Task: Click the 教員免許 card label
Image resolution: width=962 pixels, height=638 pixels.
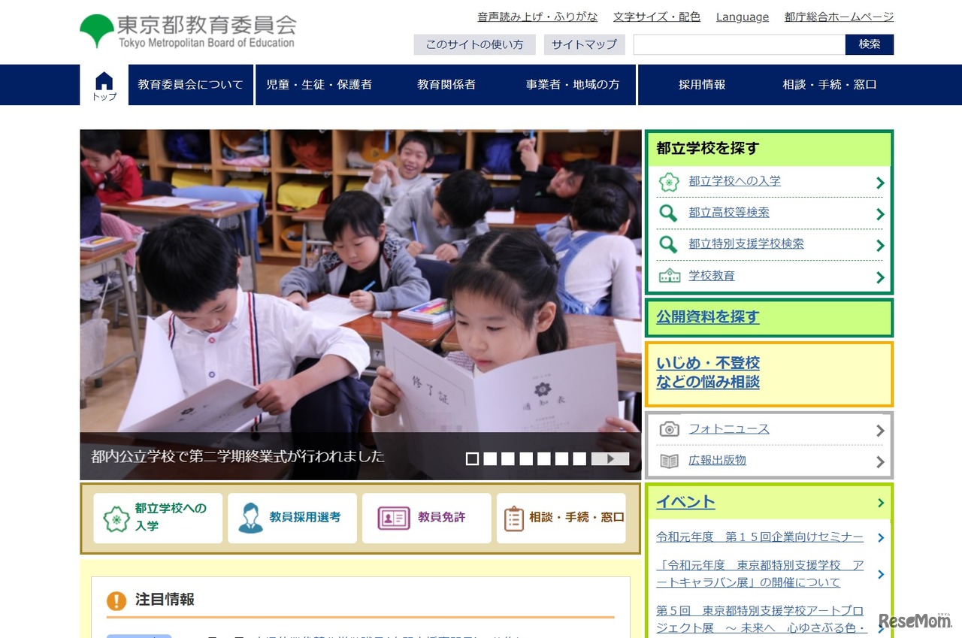Action: click(x=442, y=517)
